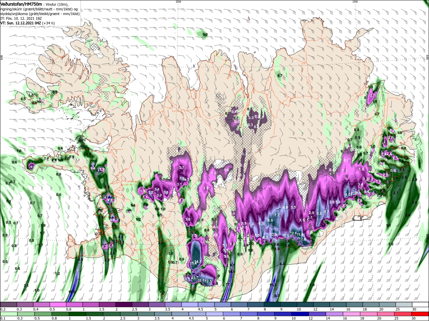Click the "0.1" label on the rain scale
The image size is (429, 321).
click(3, 318)
